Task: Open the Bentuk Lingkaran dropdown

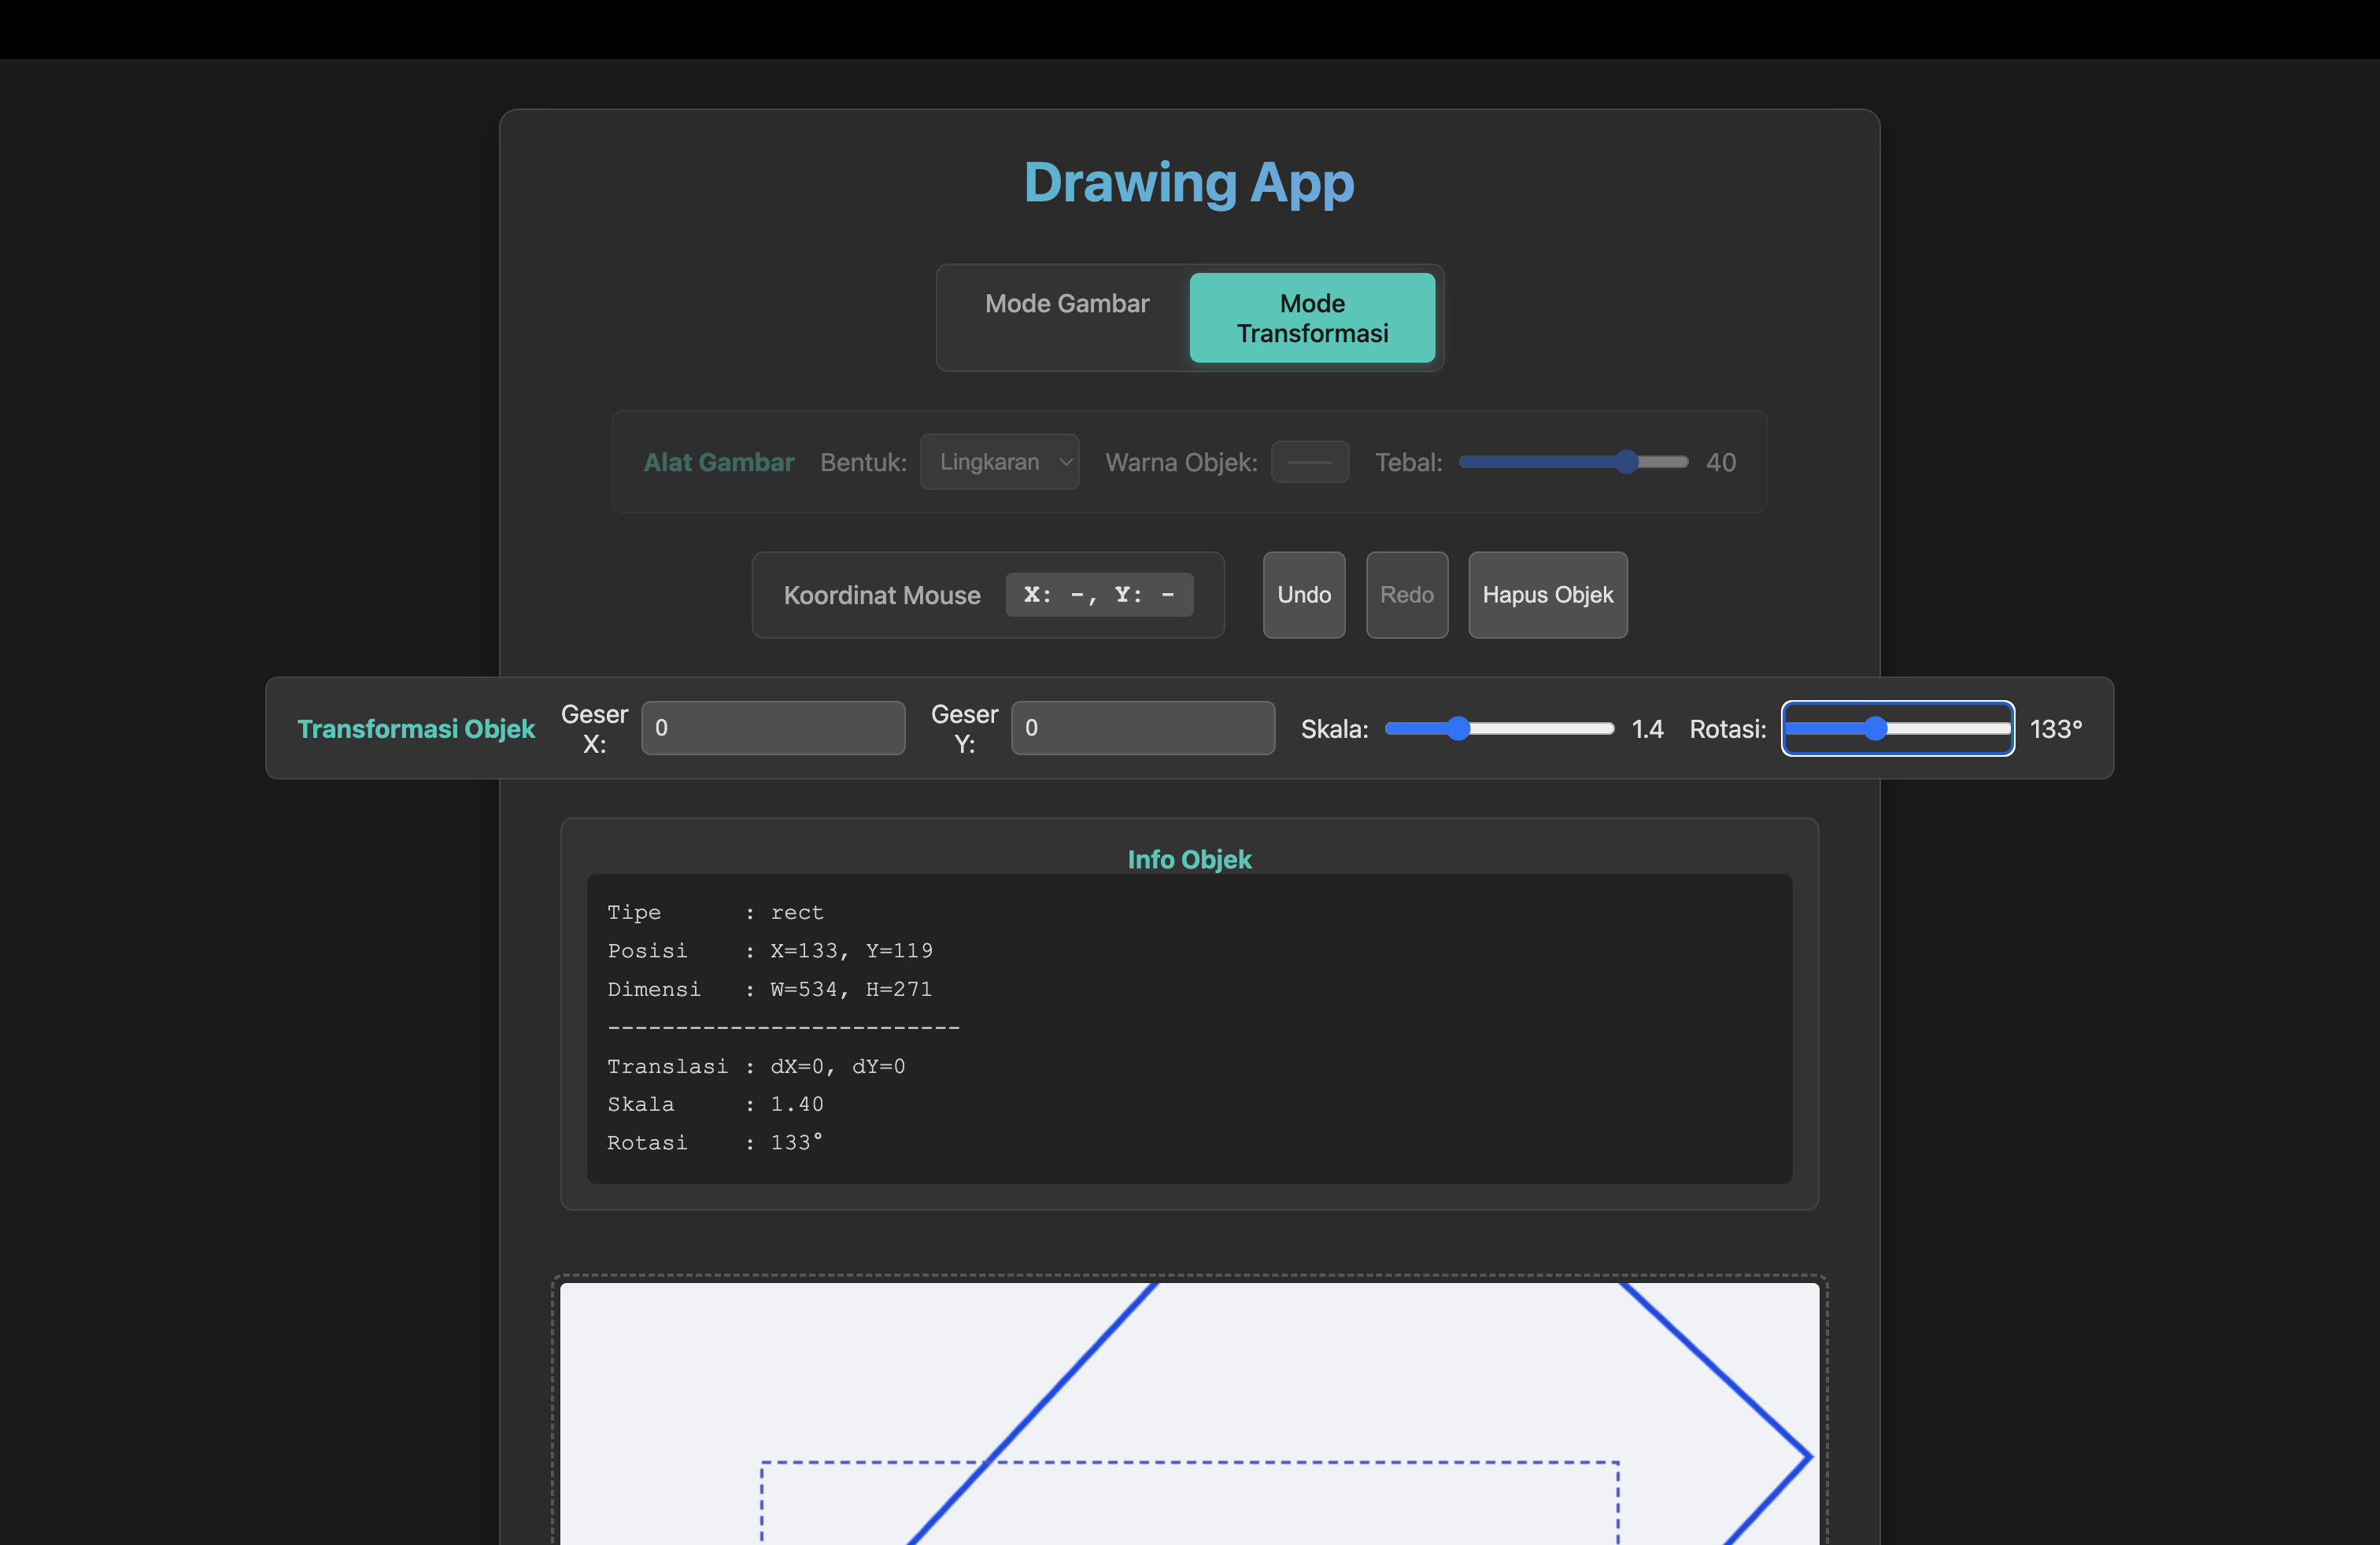Action: pos(999,462)
